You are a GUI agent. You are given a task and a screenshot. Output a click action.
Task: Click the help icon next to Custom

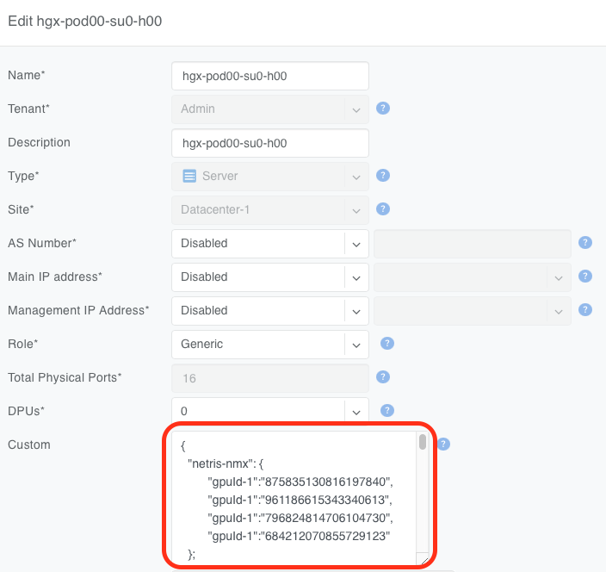[443, 445]
